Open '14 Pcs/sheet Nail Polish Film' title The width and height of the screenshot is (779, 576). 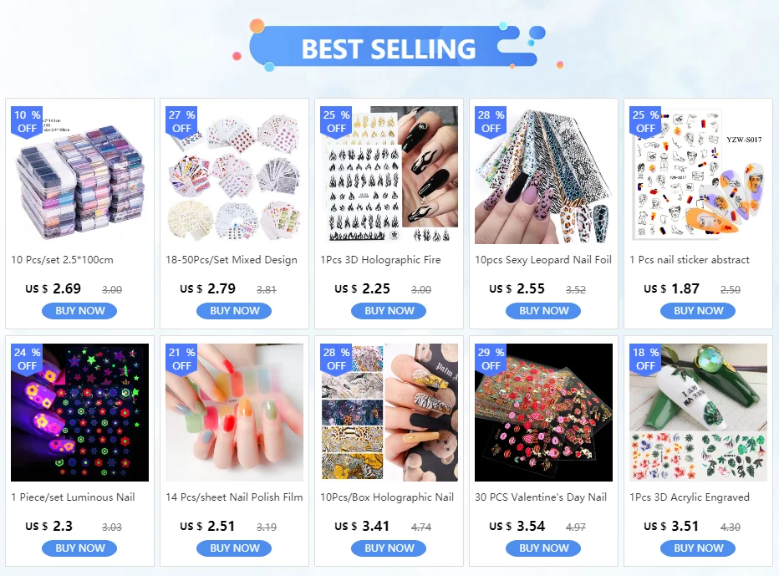pos(234,497)
